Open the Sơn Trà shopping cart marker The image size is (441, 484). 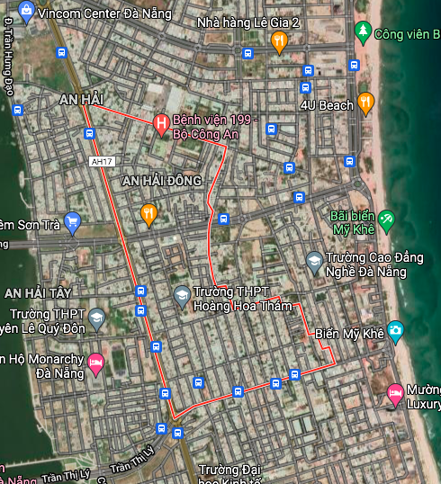click(x=73, y=223)
